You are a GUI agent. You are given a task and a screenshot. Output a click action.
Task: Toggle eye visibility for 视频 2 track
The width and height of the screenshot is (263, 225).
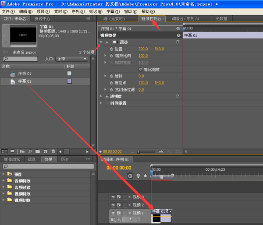[113, 205]
